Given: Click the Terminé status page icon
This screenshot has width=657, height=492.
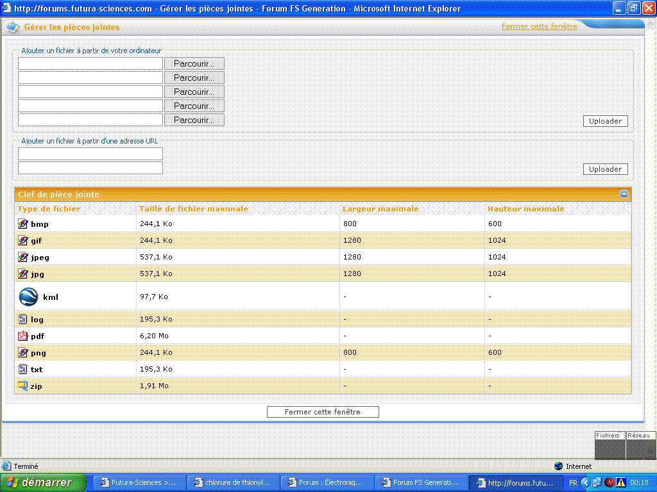Looking at the screenshot, I should (6, 466).
